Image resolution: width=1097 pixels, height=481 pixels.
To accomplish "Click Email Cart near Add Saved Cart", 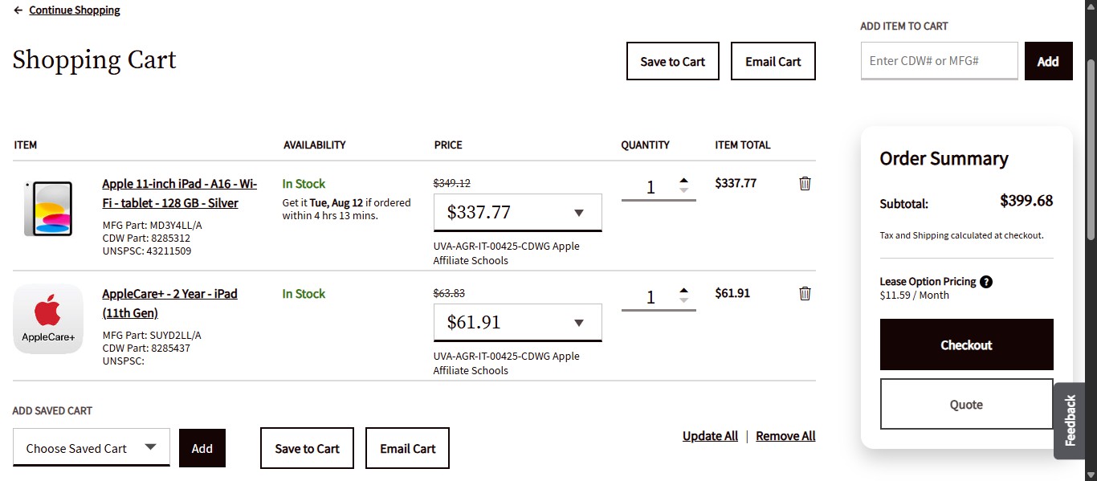I will pos(407,447).
